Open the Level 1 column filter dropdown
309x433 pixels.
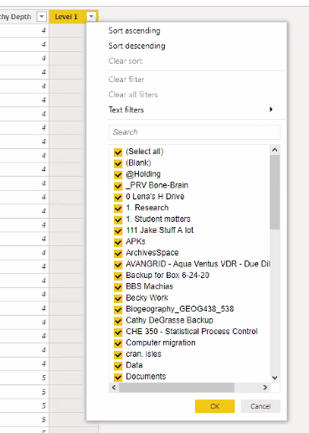[91, 17]
